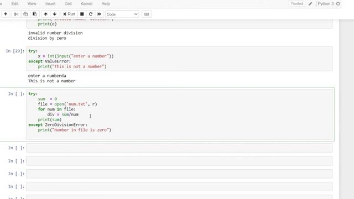Open the Edit menu
The image size is (354, 199).
(x=15, y=4)
